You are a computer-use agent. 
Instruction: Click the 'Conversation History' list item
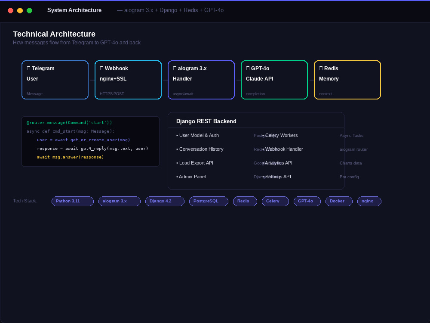click(200, 149)
